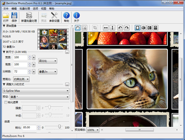Image resolution: width=185 pixels, height=140 pixels.
Task: Enable the 钝化遮罩 unsharp mask checkbox
Action: (x=6, y=102)
